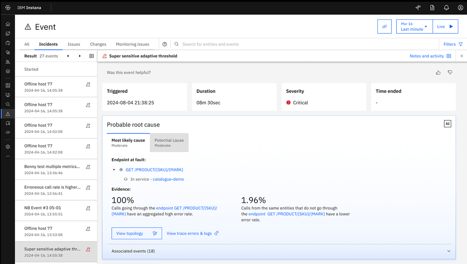Select the Benny test multiple metrics event

pyautogui.click(x=56, y=169)
